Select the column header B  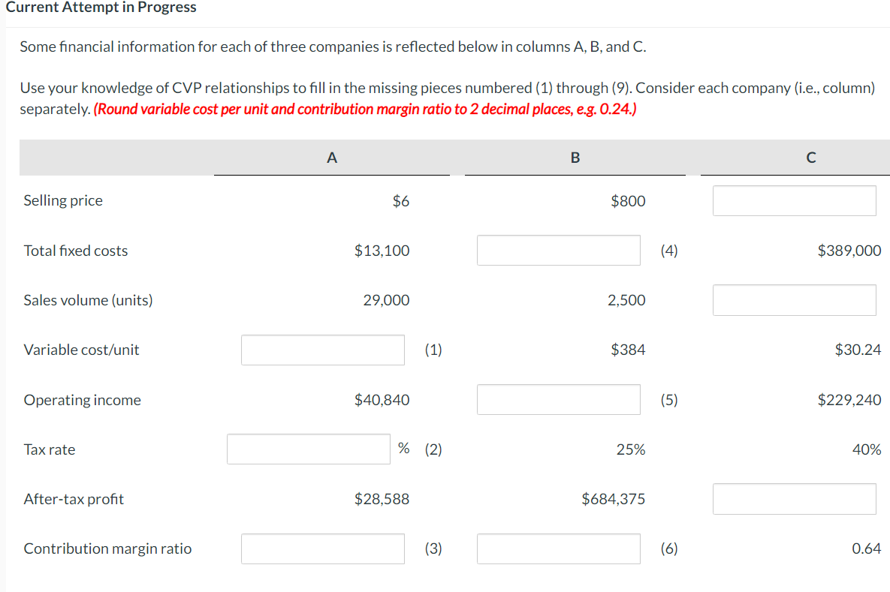click(575, 158)
